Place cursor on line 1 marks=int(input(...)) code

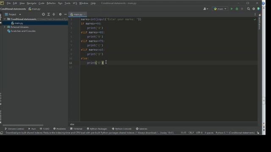point(111,19)
